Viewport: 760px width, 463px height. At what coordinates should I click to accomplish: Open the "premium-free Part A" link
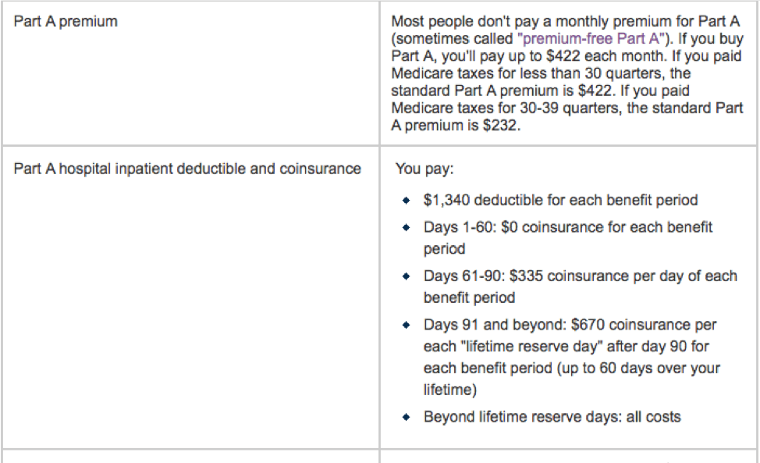(x=593, y=39)
